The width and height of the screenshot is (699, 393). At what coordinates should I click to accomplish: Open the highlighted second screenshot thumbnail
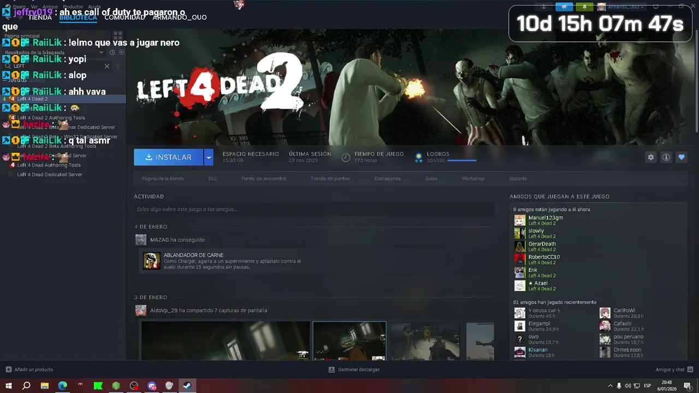click(x=349, y=341)
